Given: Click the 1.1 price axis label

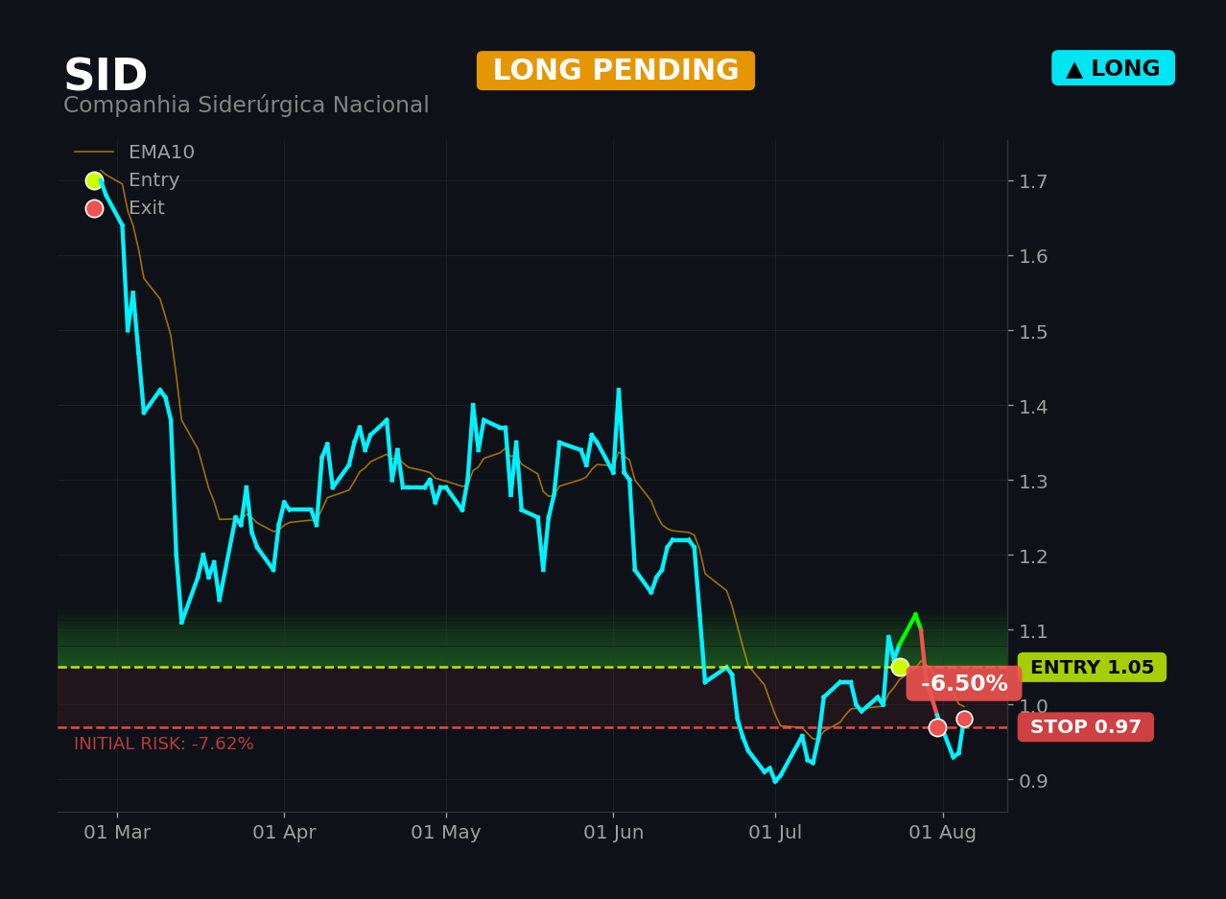Looking at the screenshot, I should point(1033,630).
